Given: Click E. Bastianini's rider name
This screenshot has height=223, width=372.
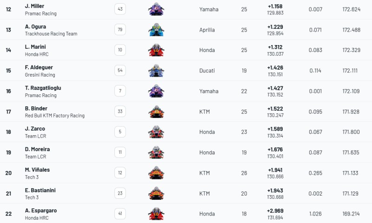Looking at the screenshot, I should [40, 190].
